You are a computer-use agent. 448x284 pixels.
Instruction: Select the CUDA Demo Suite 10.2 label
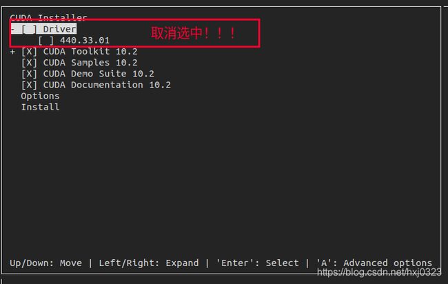click(x=99, y=74)
